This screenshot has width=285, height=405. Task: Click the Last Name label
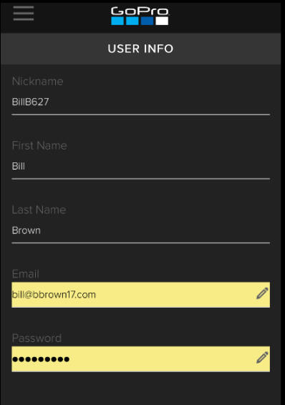[x=39, y=210]
